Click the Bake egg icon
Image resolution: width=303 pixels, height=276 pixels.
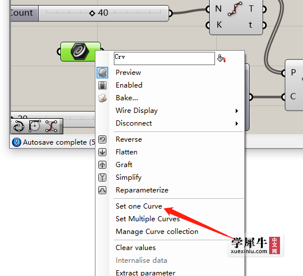102,98
